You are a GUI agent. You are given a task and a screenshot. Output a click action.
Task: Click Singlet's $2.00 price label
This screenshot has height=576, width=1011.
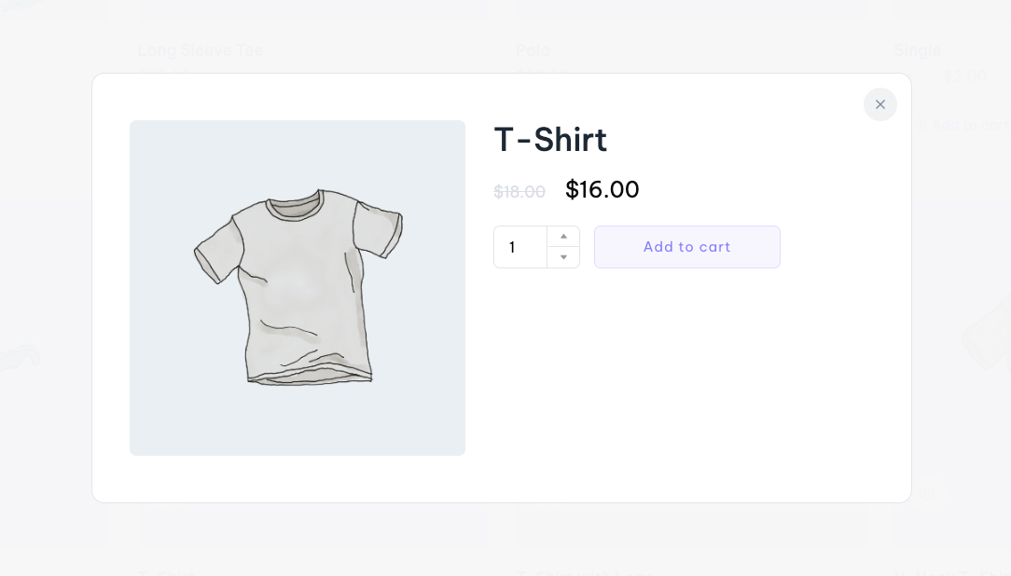point(964,75)
